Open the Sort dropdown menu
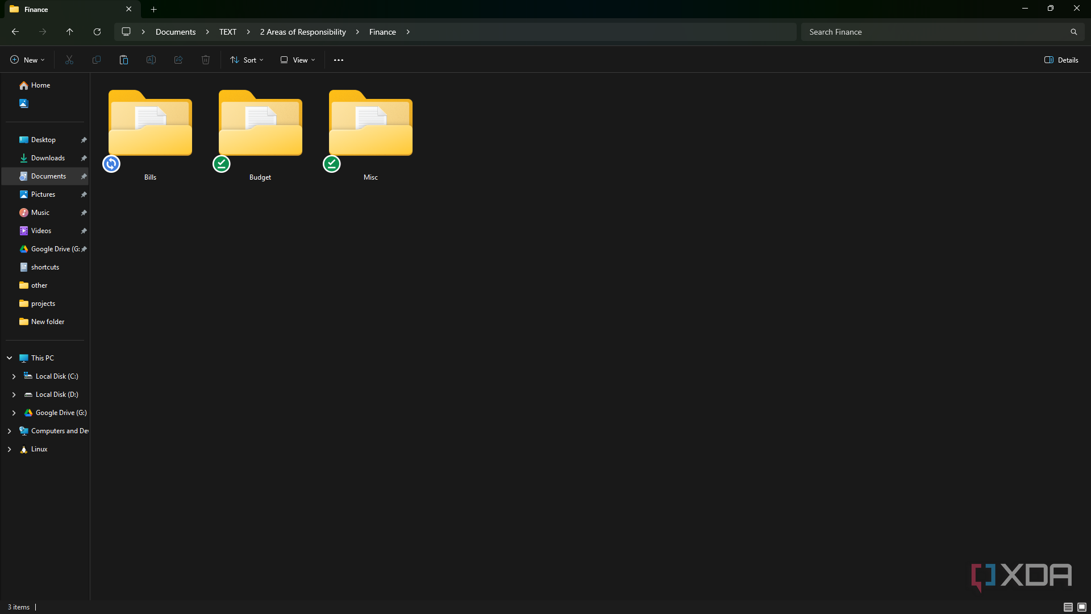This screenshot has width=1091, height=614. point(247,60)
